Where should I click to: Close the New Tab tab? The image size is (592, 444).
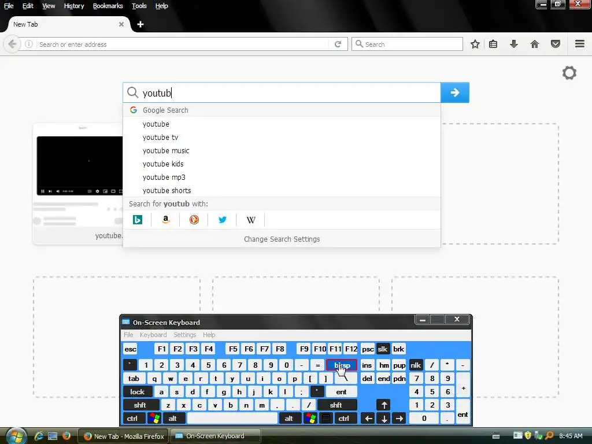point(121,24)
